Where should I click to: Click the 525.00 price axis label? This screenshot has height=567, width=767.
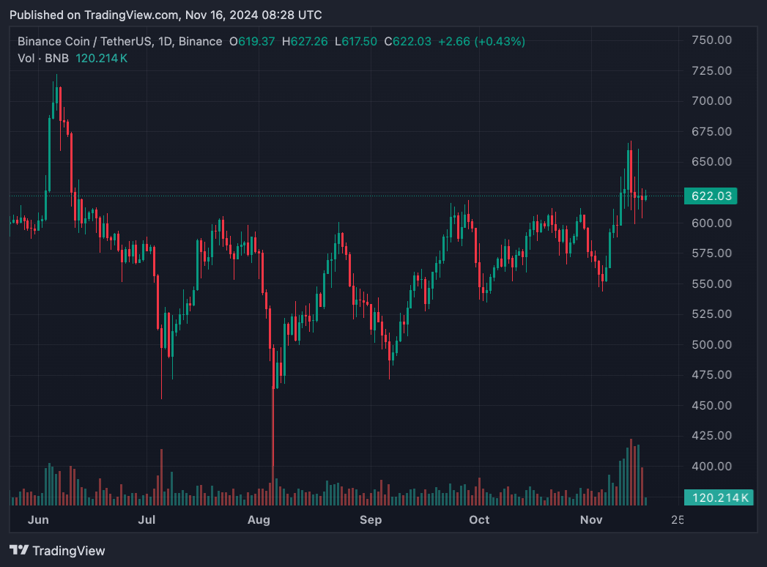(712, 314)
